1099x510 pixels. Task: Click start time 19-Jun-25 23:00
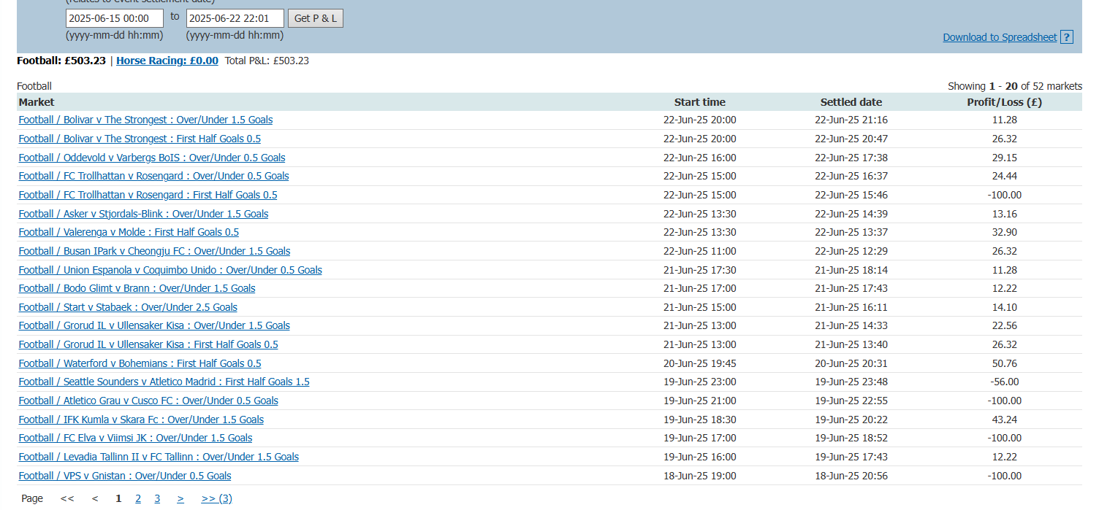(700, 382)
